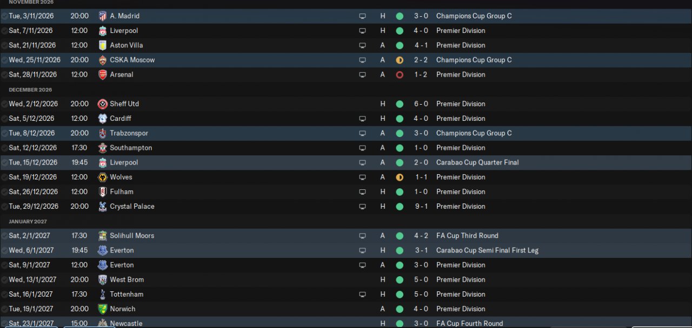Screen dimensions: 692x328
Task: Click the Arsenal club badge icon
Action: [x=102, y=74]
